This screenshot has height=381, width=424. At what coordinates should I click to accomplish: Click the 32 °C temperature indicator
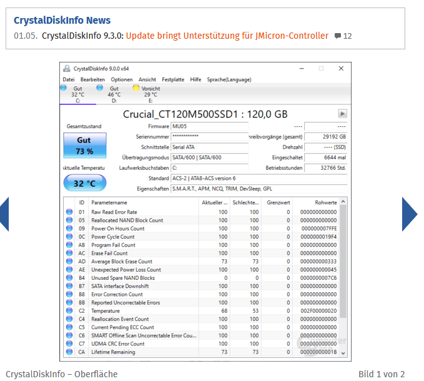85,183
